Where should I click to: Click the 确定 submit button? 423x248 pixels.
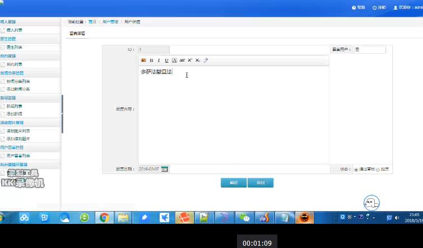(234, 183)
